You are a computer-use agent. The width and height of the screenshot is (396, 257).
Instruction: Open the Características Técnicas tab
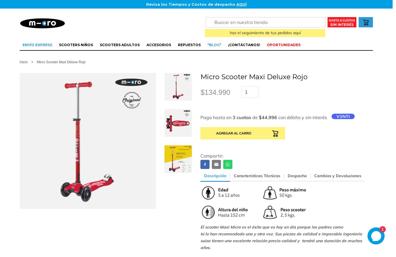(257, 176)
